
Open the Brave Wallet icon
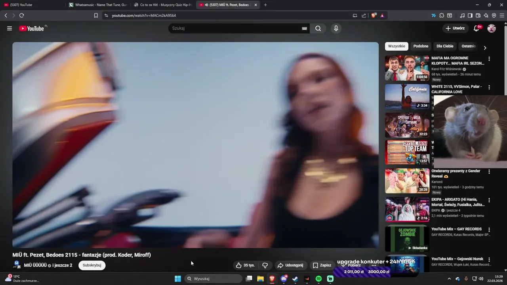(478, 15)
